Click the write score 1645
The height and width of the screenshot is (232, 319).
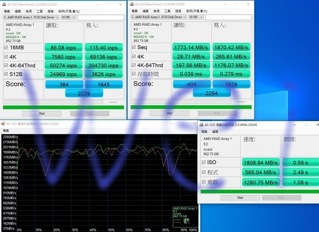coord(104,85)
